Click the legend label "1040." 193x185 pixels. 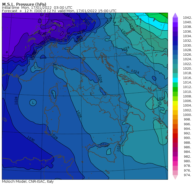[x=187, y=22]
